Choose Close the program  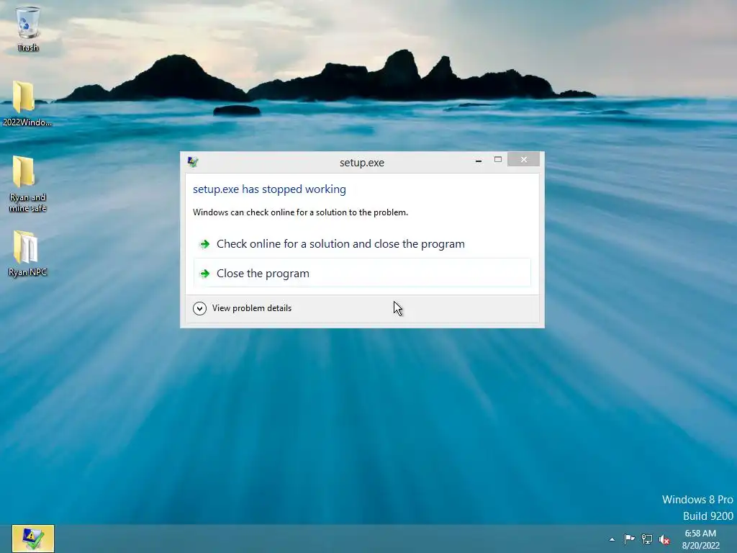tap(362, 273)
